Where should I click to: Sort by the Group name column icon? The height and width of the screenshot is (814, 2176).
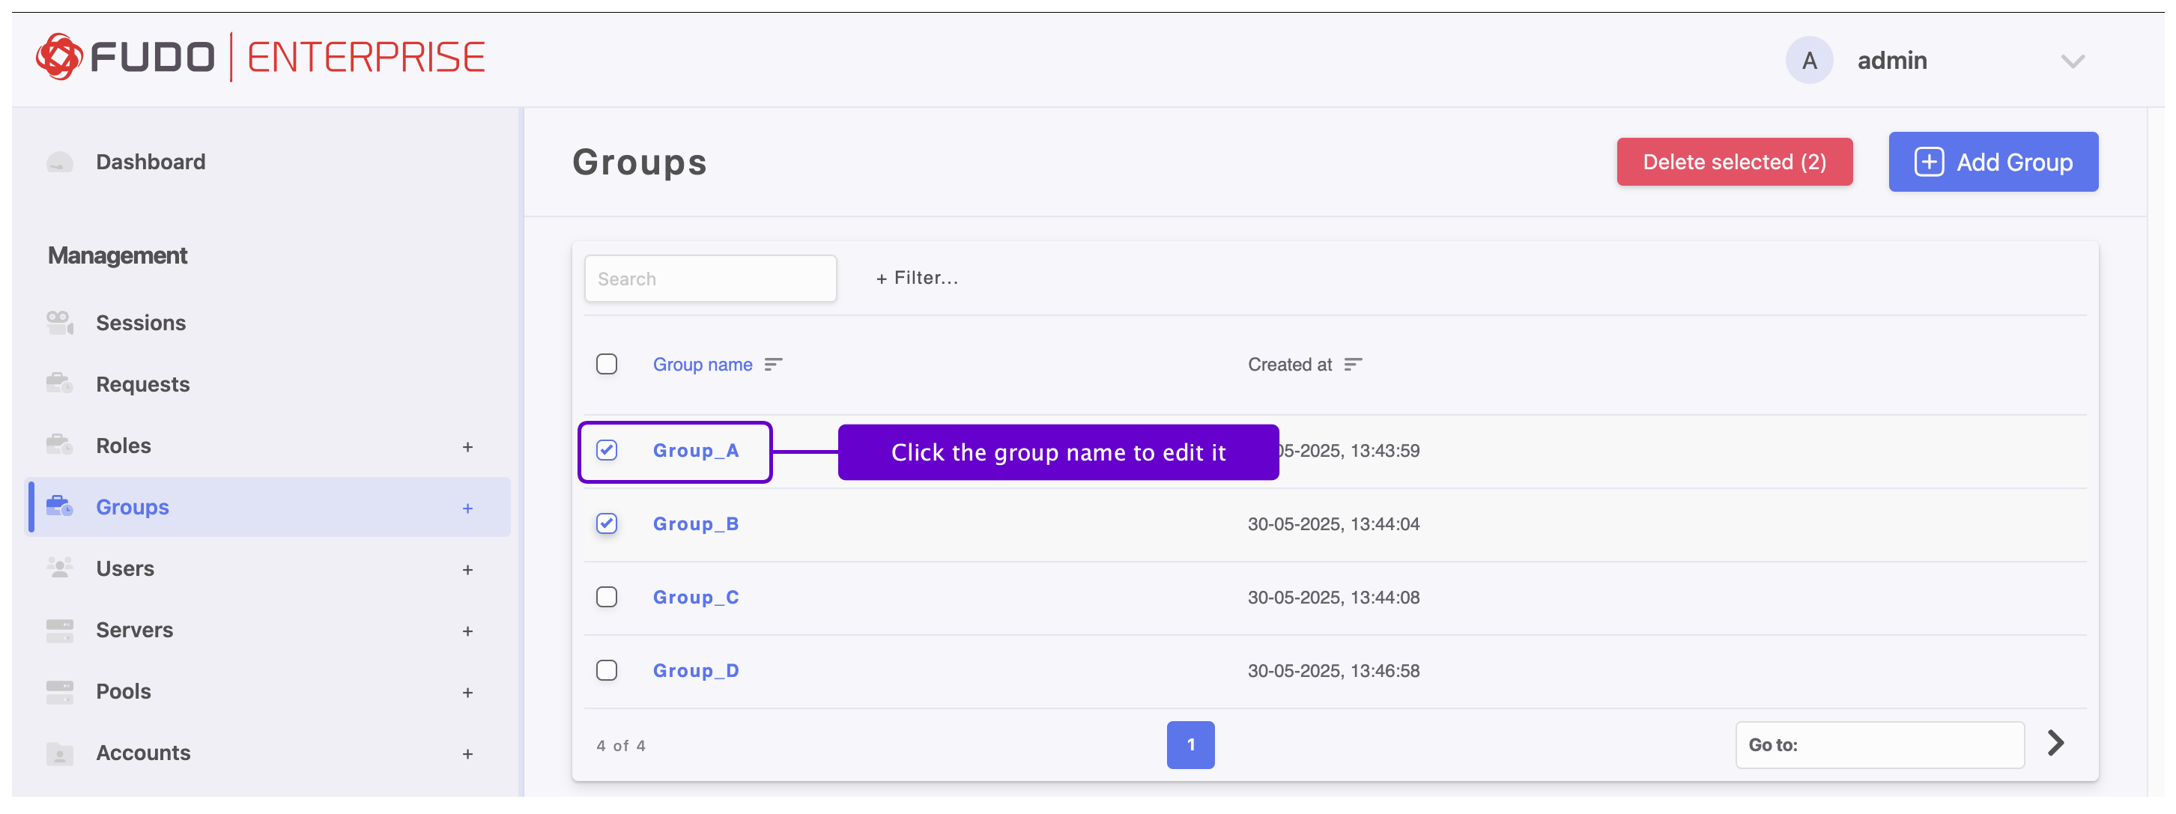[x=773, y=365]
